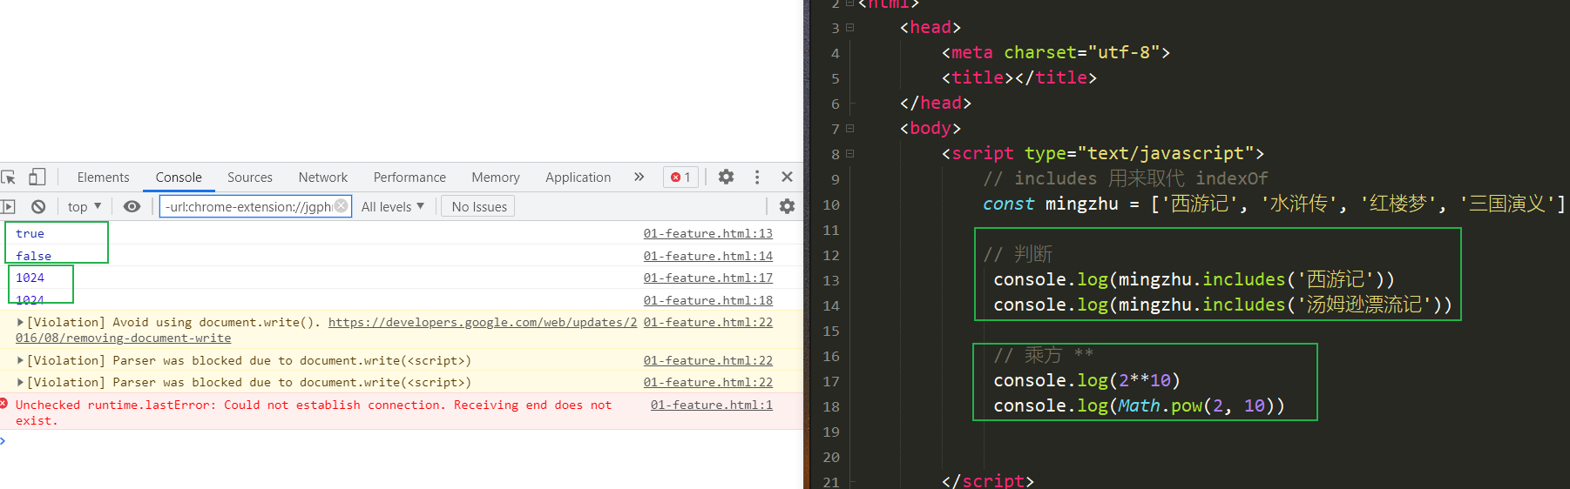
Task: Open DevTools settings gear icon
Action: pos(726,177)
